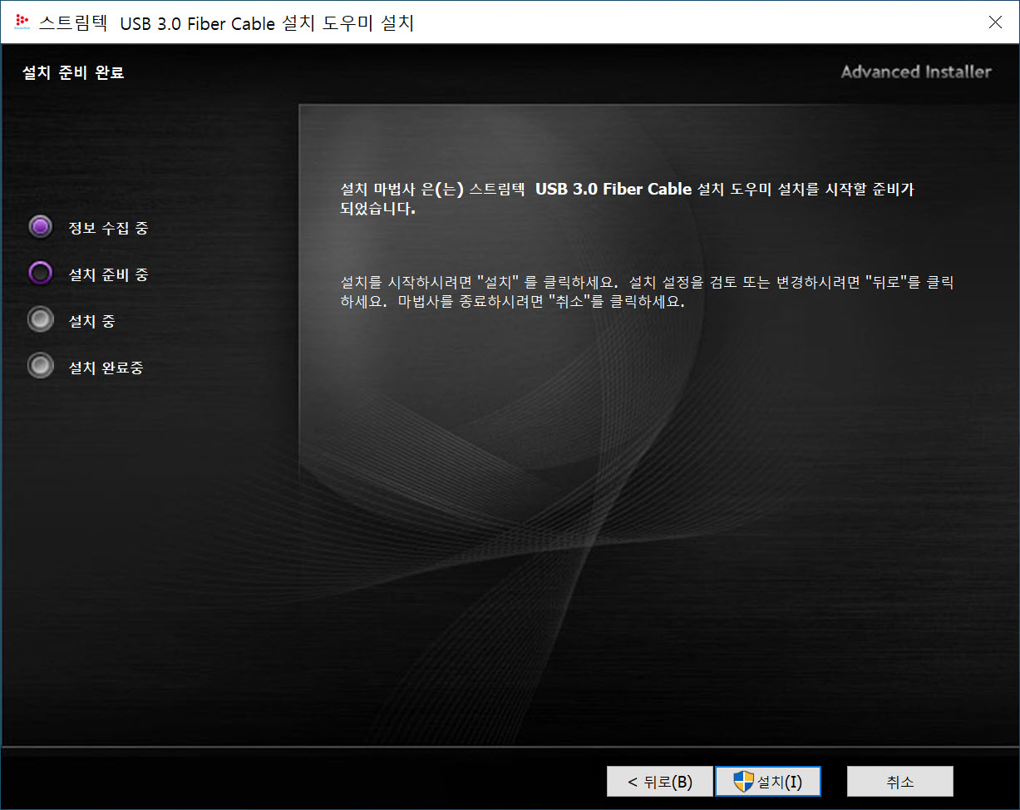Click the 정보 수집 중 step label
The width and height of the screenshot is (1020, 810).
(x=108, y=228)
